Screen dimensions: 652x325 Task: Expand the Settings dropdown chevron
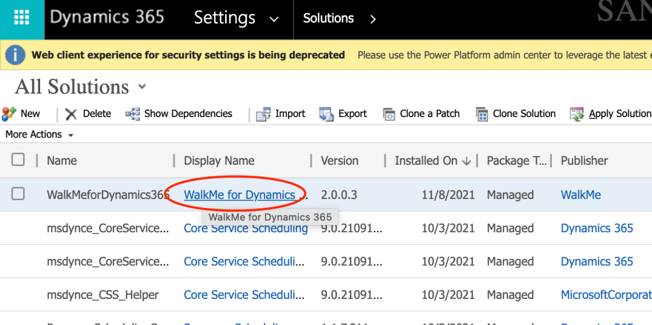(274, 19)
